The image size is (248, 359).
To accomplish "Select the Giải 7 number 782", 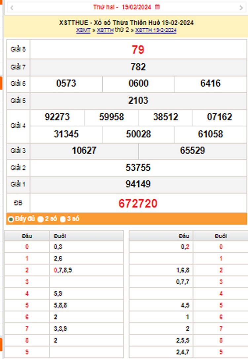I will 138,67.
